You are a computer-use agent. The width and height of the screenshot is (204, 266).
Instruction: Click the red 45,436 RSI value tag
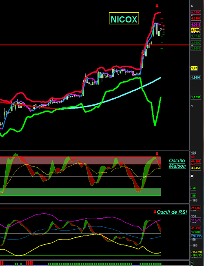coord(196,228)
